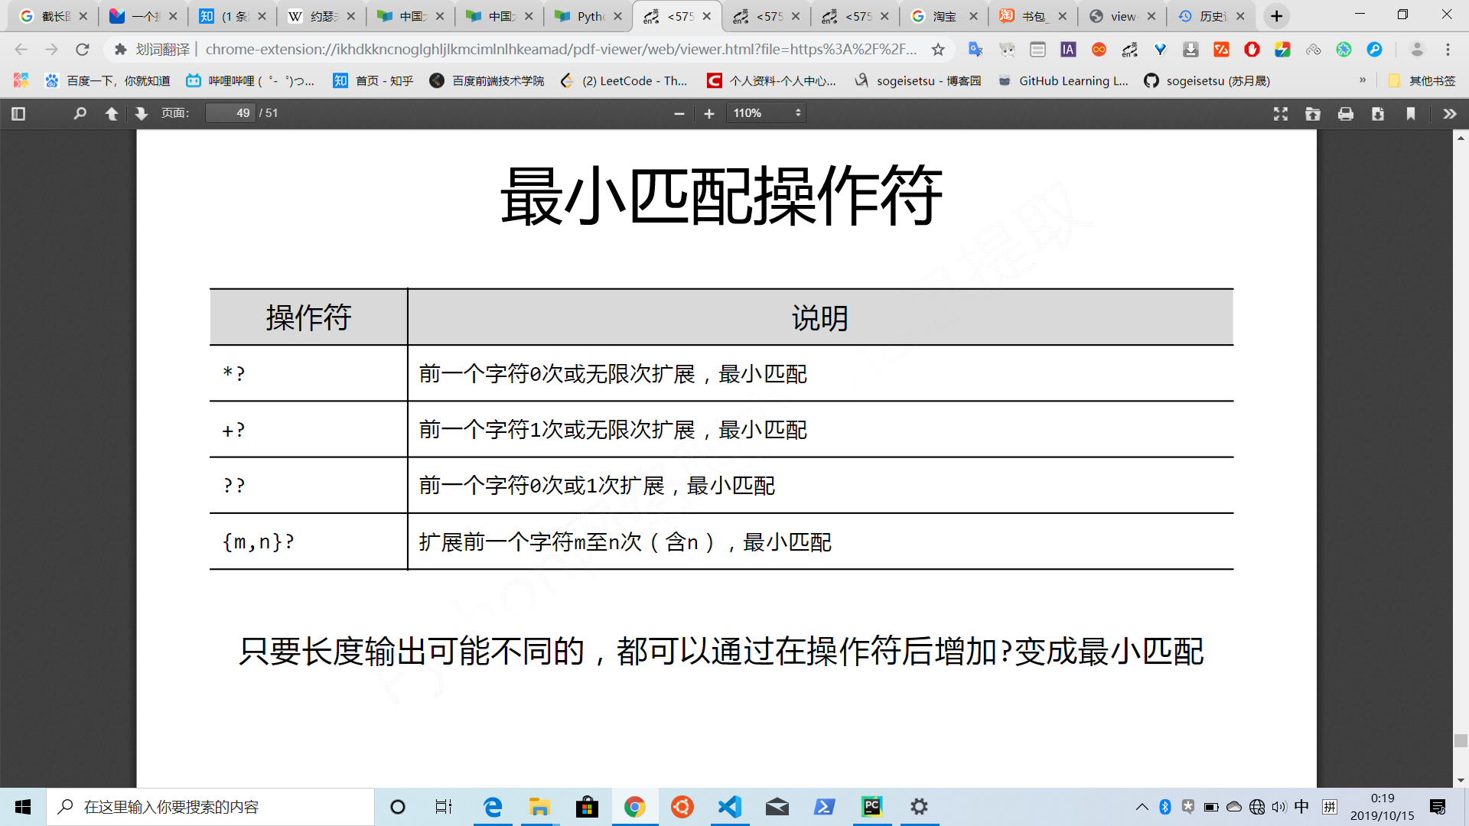Expand hidden bookmarks with the chevron
Screen dimensions: 1469x826
click(1363, 80)
